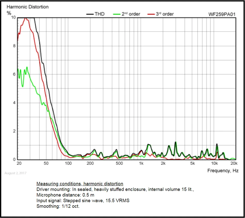Click the x-axis label 2k
This screenshot has width=245, height=218.
[x=163, y=164]
